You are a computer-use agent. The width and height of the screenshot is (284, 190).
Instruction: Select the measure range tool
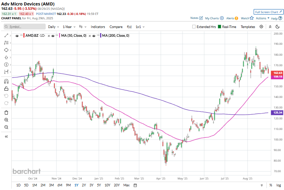click(6, 72)
